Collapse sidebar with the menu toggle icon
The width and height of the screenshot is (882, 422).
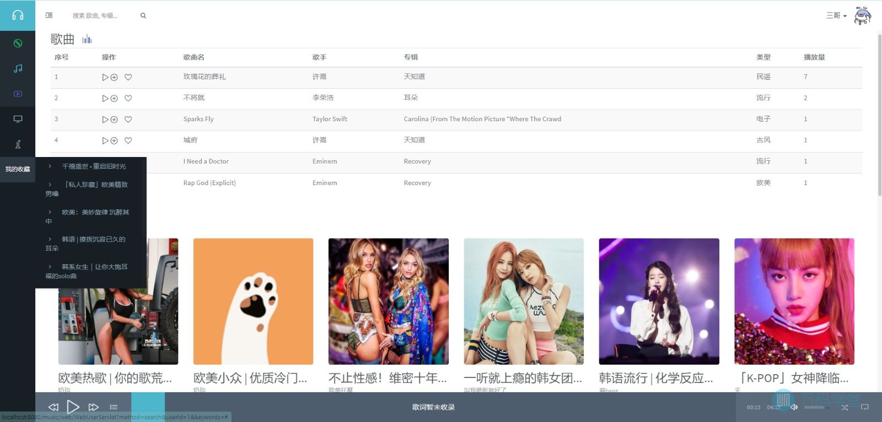click(x=49, y=15)
